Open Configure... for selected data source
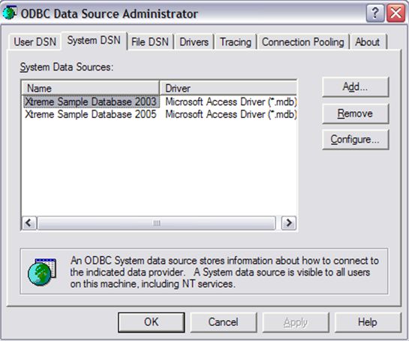 (x=355, y=140)
